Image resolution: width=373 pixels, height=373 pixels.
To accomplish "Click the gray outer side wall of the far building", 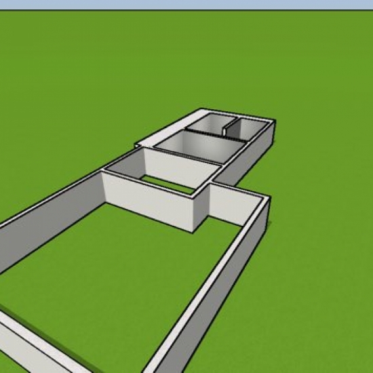I will click(250, 157).
